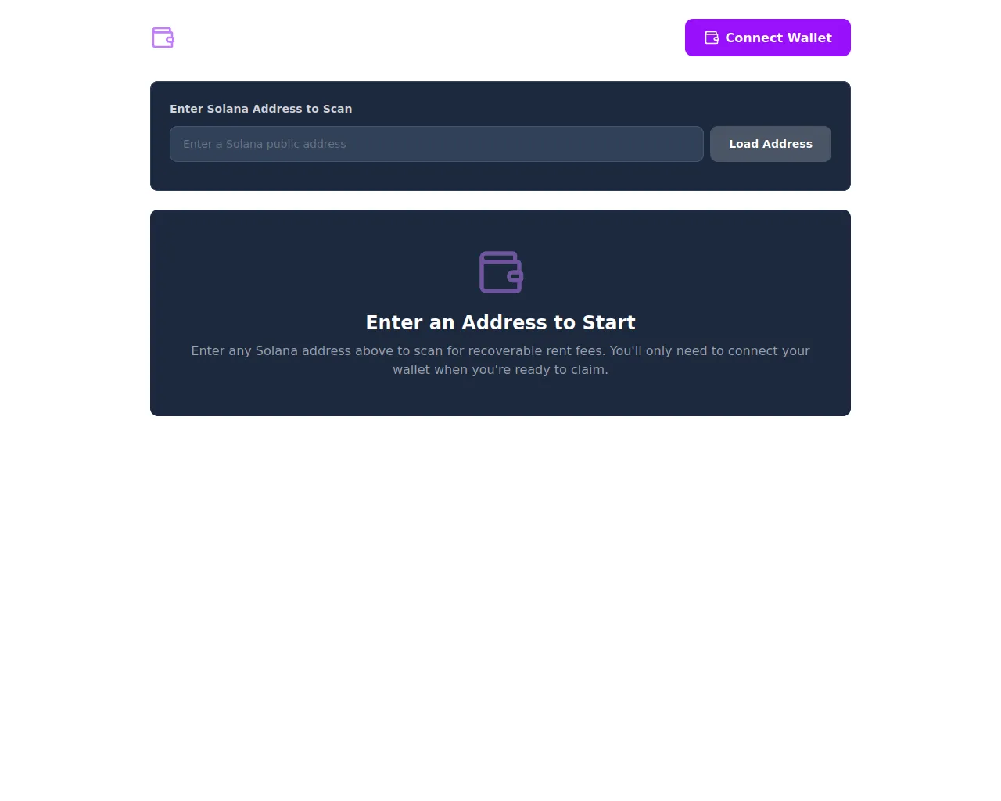
Task: Click the 'Enter a Solana public address' placeholder
Action: 264,144
